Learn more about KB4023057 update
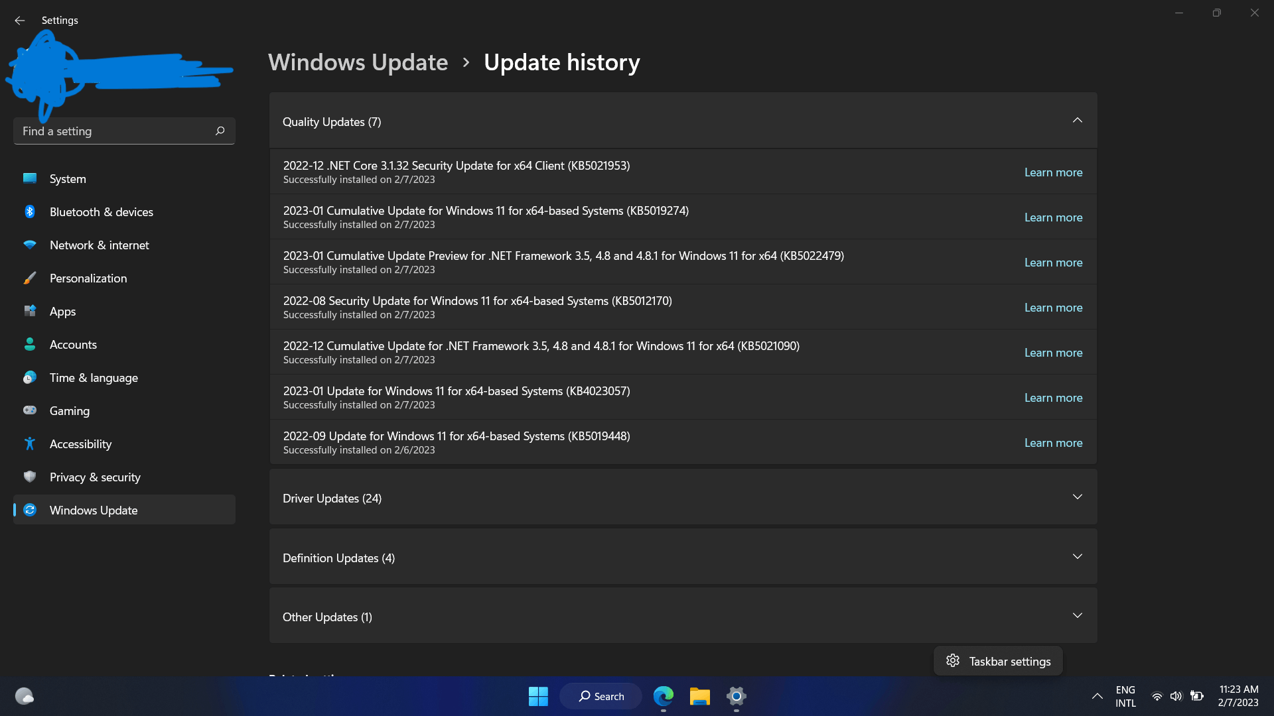The width and height of the screenshot is (1274, 716). (x=1053, y=398)
